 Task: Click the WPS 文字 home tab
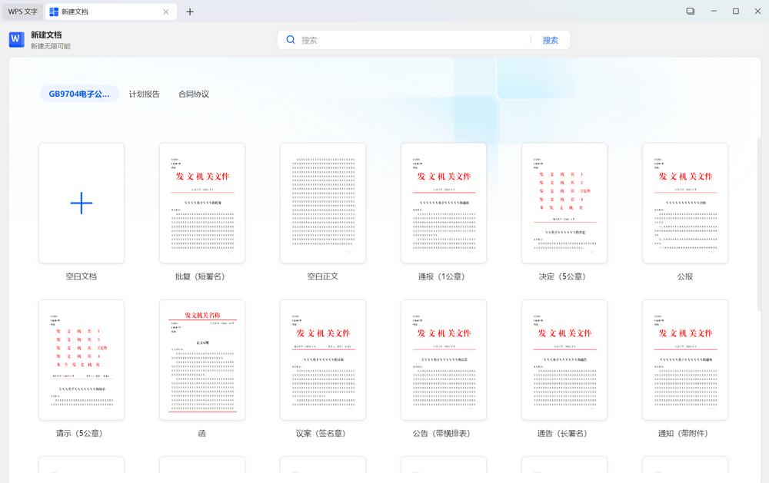click(21, 12)
